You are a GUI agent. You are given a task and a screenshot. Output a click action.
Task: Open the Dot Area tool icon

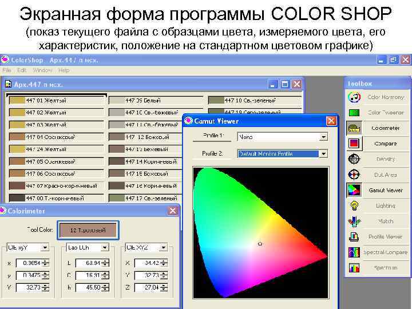pos(354,175)
